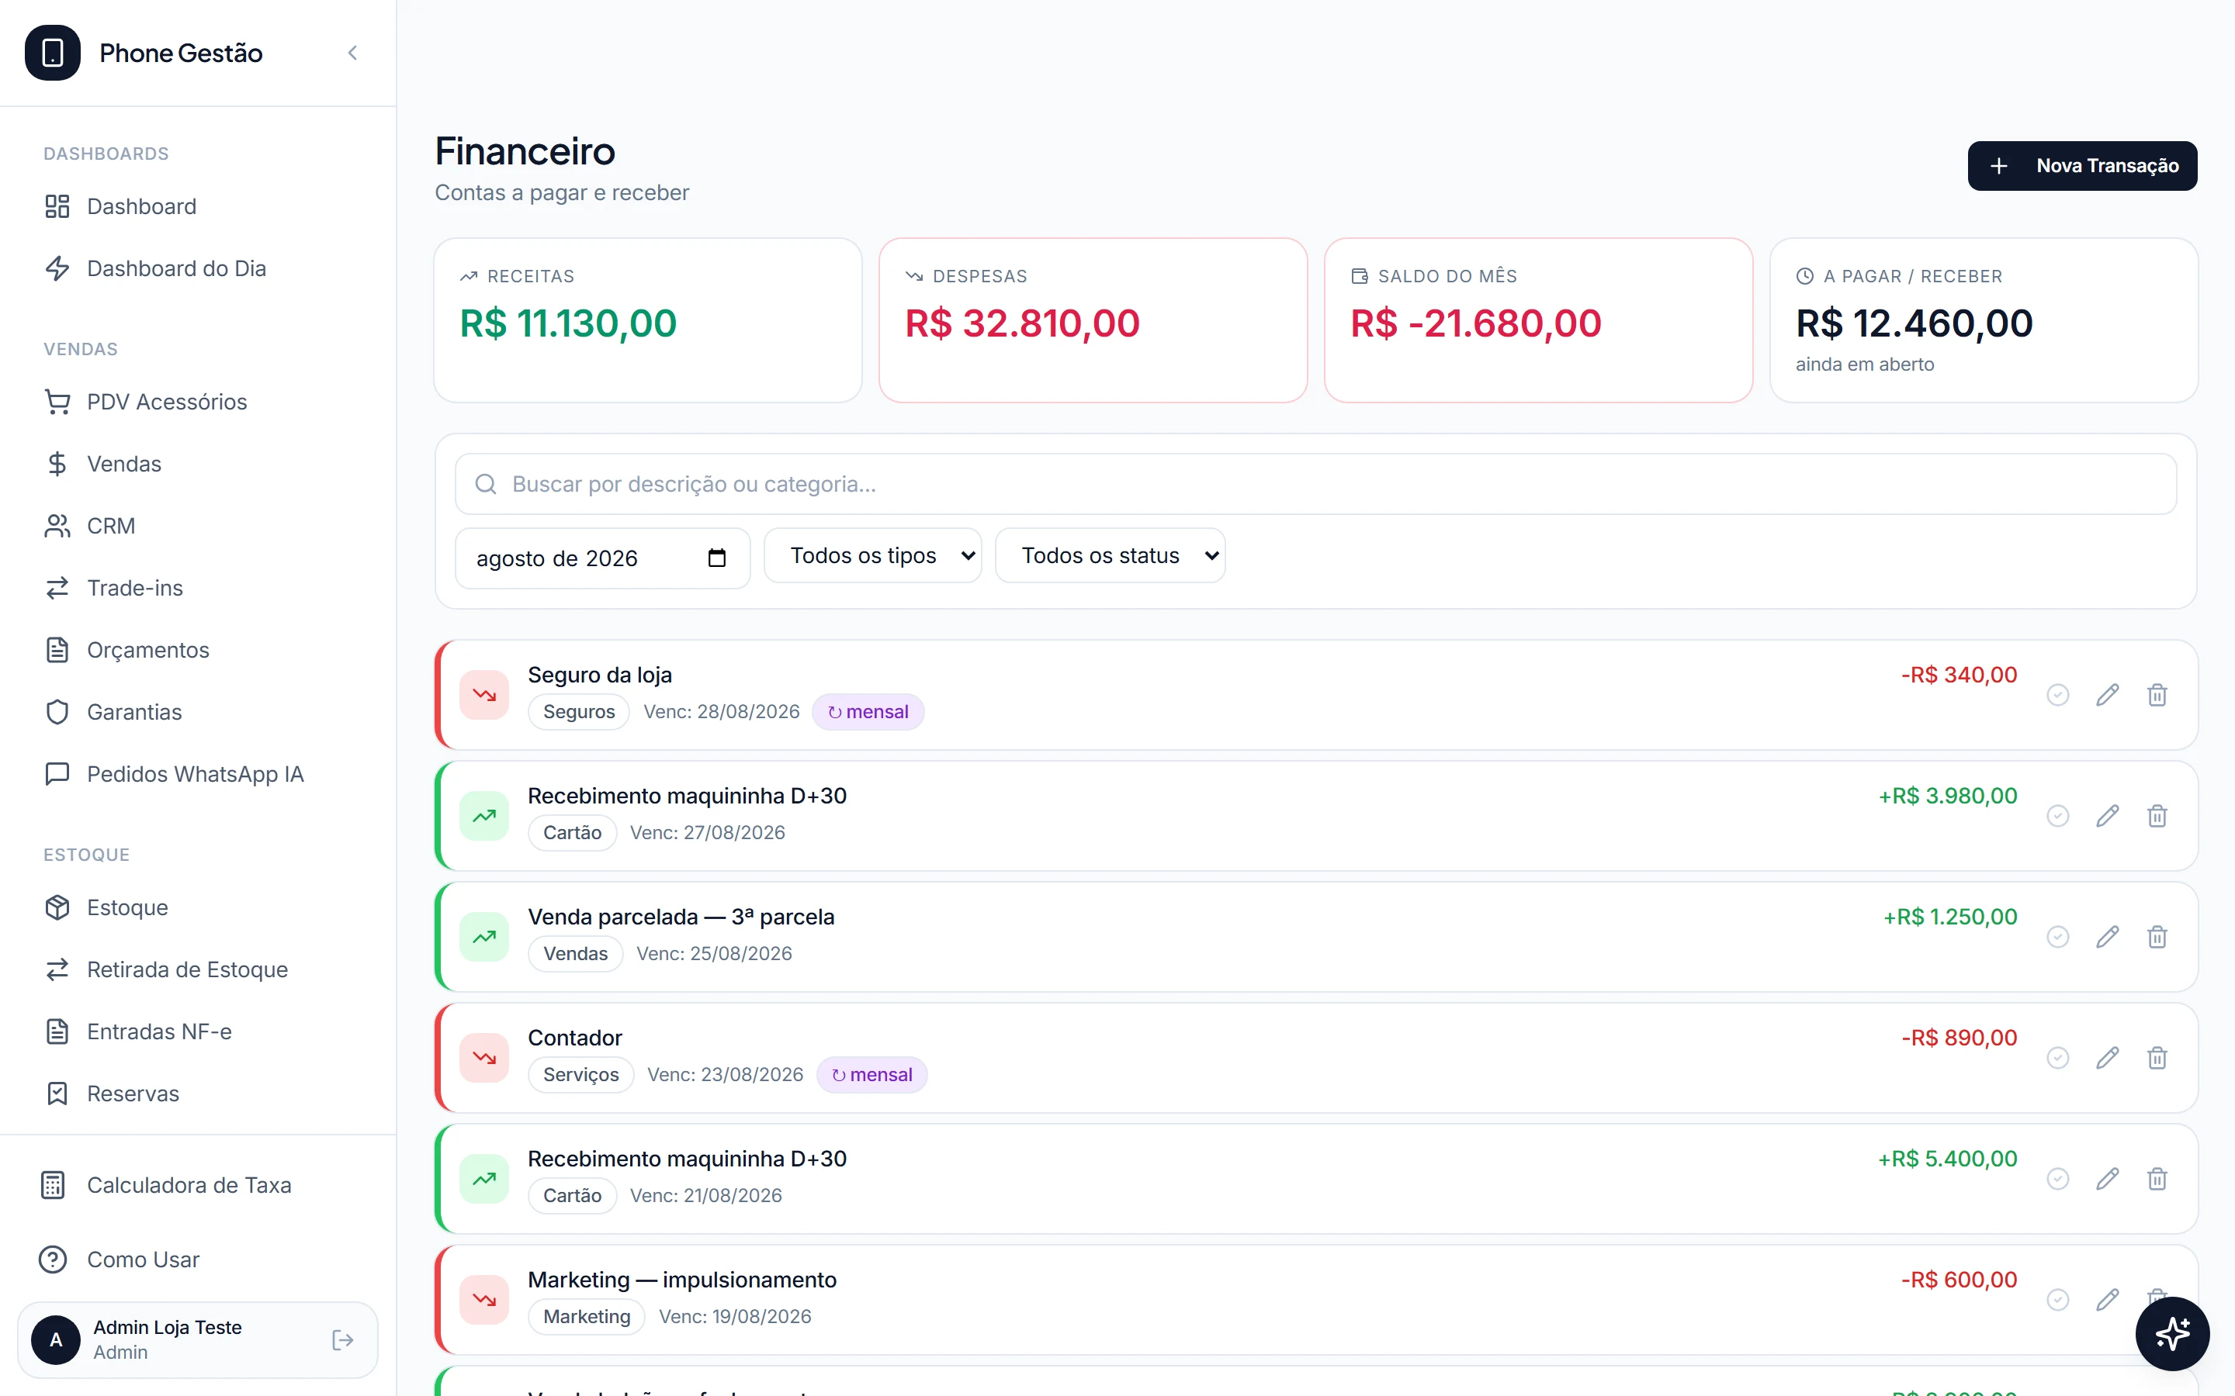Click the Receitas summary card
Screen dimensions: 2235x1396
click(x=648, y=320)
